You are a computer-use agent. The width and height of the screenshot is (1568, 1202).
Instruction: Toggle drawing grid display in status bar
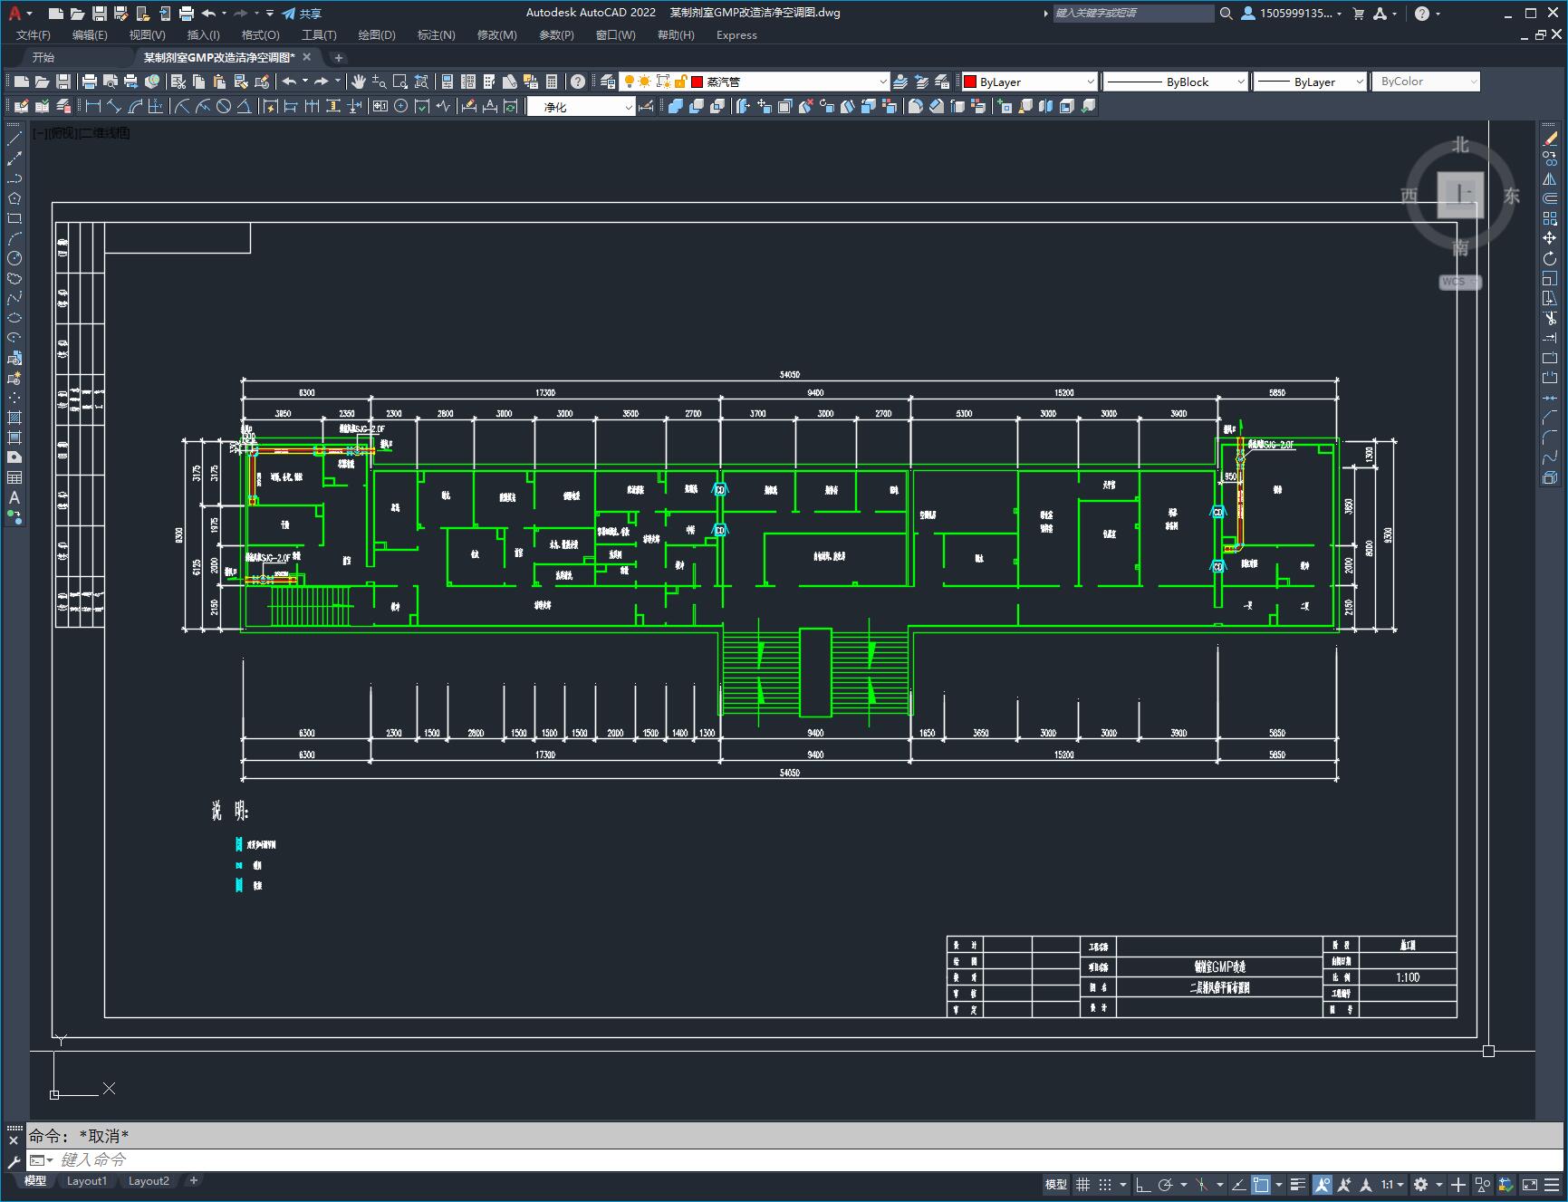point(1082,1184)
